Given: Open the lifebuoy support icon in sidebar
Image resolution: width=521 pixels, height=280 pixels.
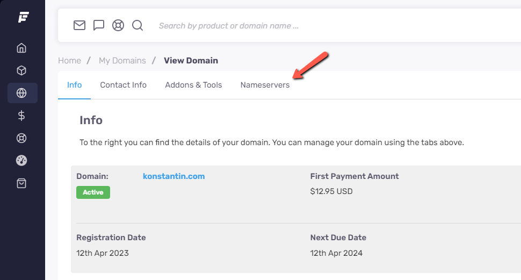Looking at the screenshot, I should pyautogui.click(x=21, y=138).
